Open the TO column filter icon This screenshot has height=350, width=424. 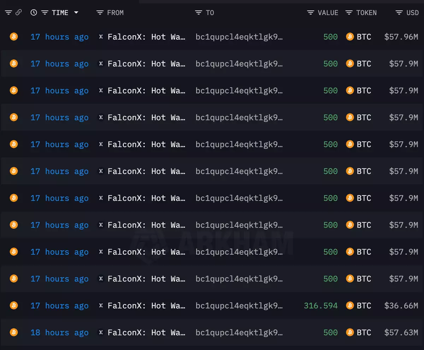(199, 13)
